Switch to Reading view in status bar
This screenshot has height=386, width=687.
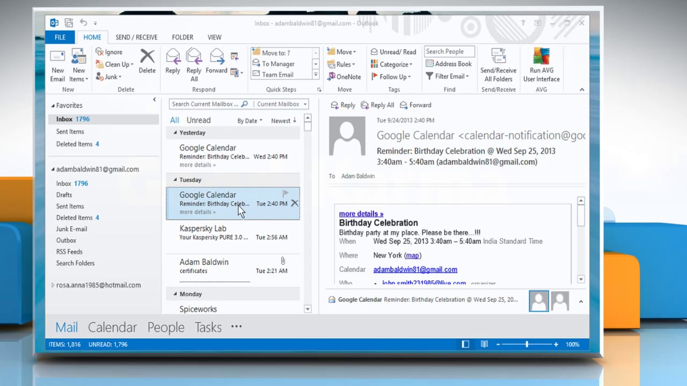pos(484,344)
